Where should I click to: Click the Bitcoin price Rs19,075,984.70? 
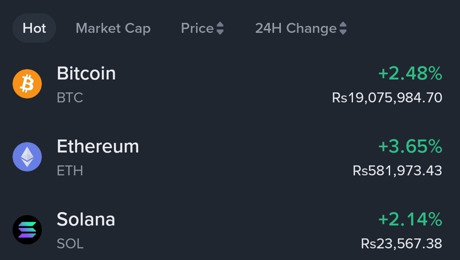click(x=387, y=98)
